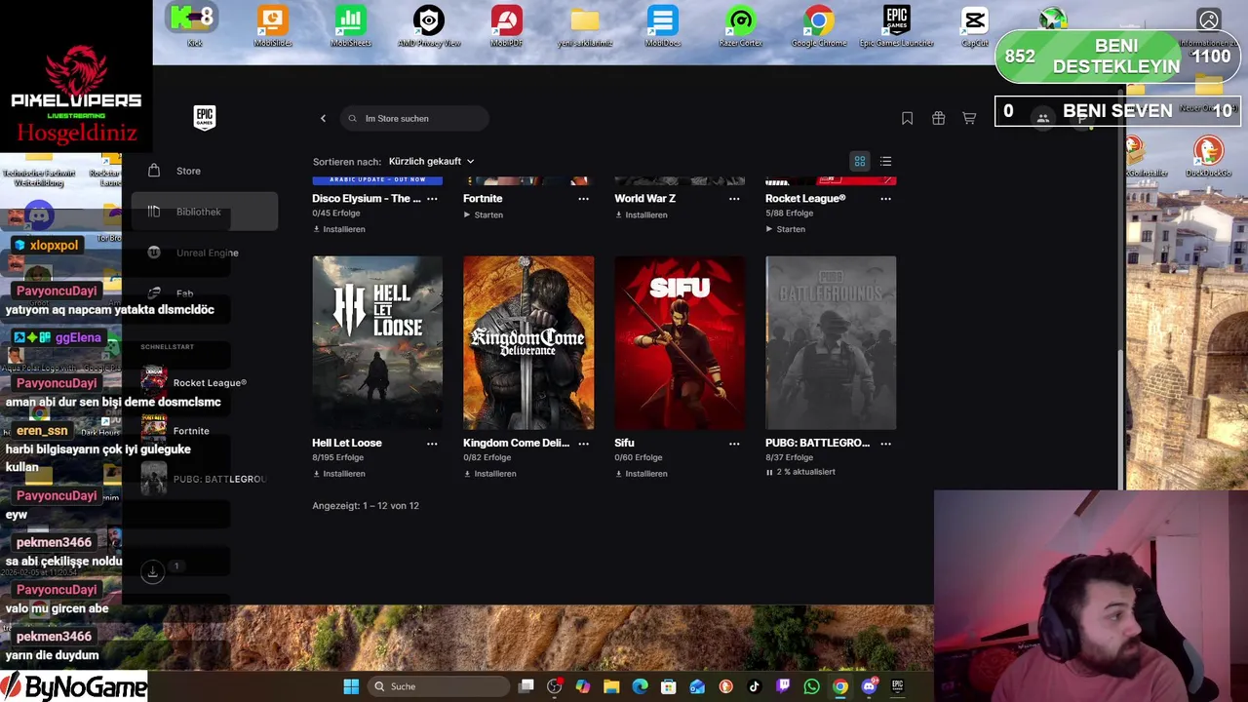Open Fab in the sidebar
The image size is (1248, 702).
tap(205, 292)
